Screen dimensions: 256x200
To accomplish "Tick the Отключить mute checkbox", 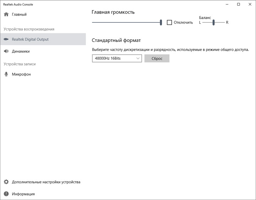I will coord(169,22).
